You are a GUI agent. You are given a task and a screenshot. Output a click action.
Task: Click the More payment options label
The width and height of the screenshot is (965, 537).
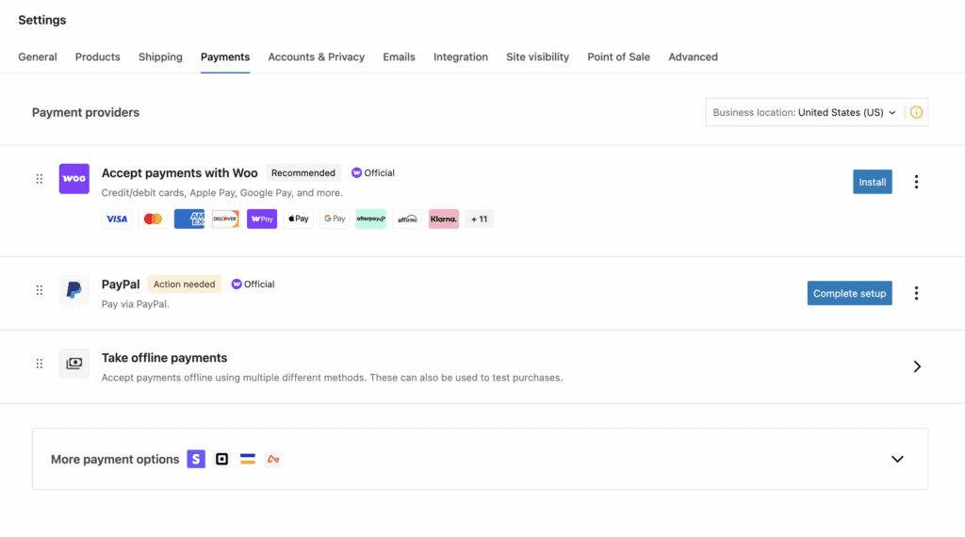(x=115, y=460)
